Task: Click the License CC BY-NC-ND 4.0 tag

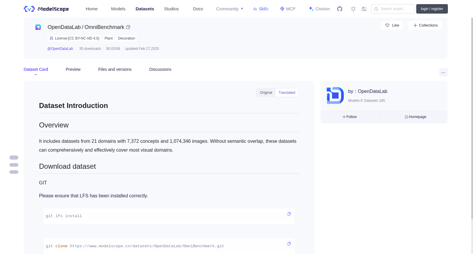Action: pos(74,38)
